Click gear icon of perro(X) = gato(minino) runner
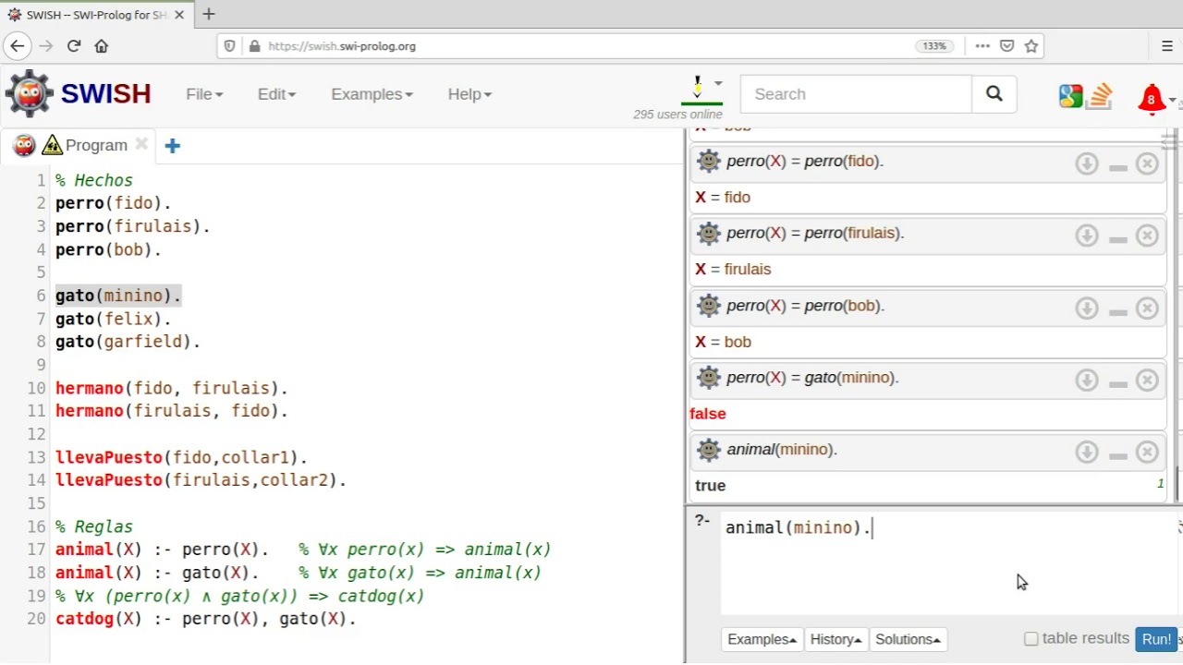Screen dimensions: 1183x665 coord(709,378)
